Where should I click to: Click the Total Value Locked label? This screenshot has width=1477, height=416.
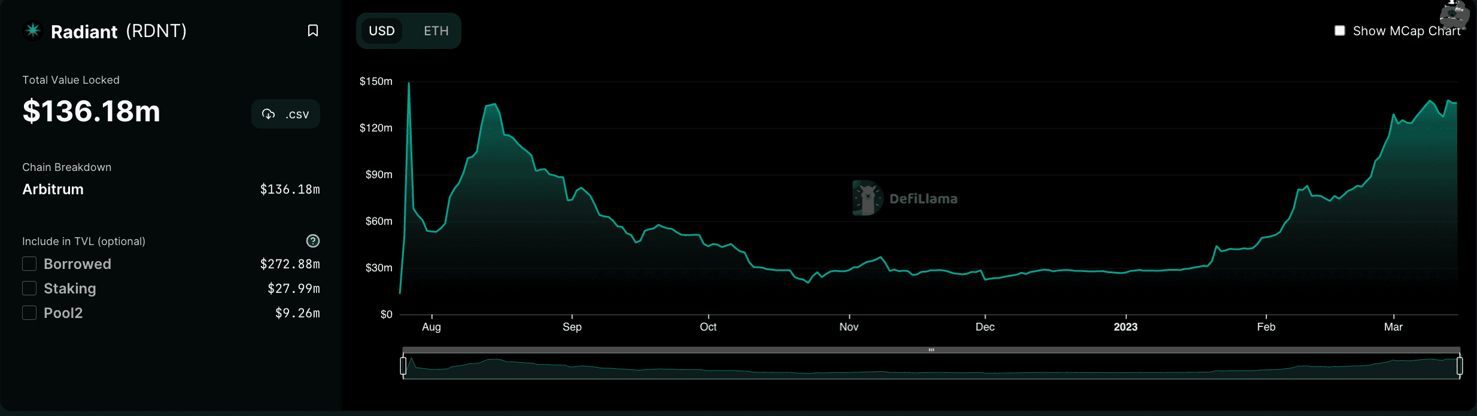pos(71,80)
